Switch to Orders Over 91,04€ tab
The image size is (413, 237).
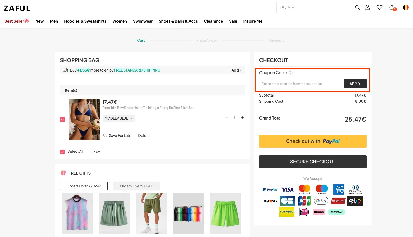coord(136,186)
